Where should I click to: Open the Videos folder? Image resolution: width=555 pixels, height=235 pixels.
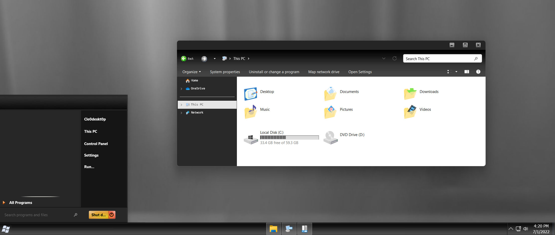tap(425, 109)
